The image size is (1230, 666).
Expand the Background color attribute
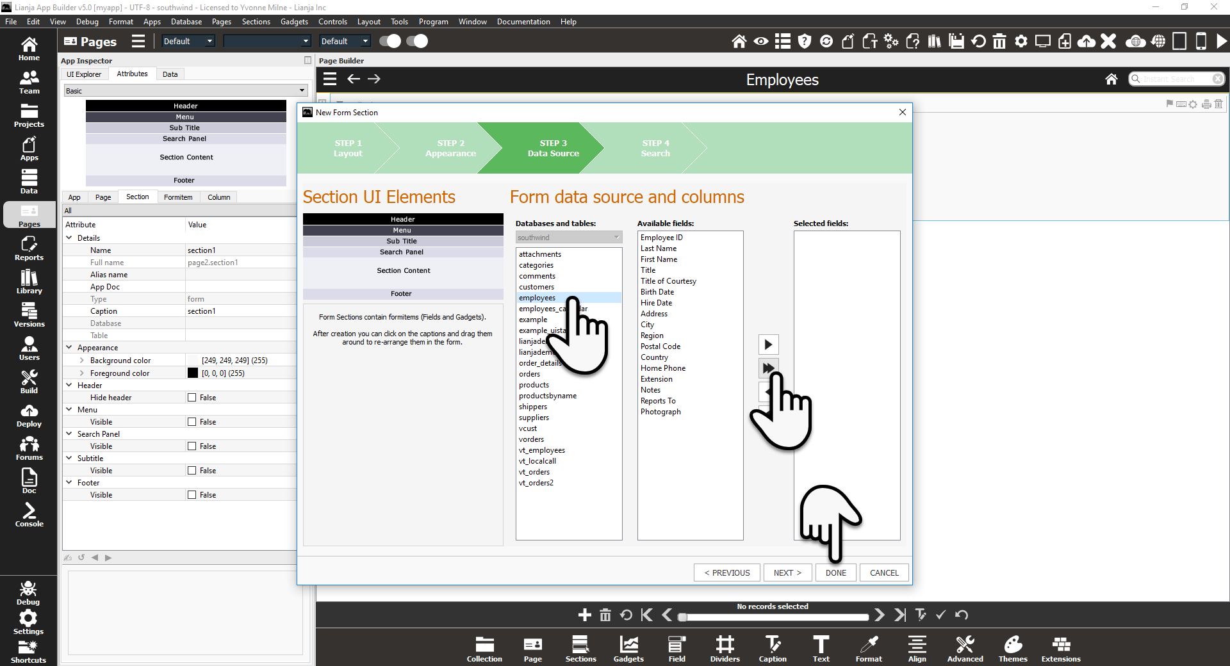(81, 361)
